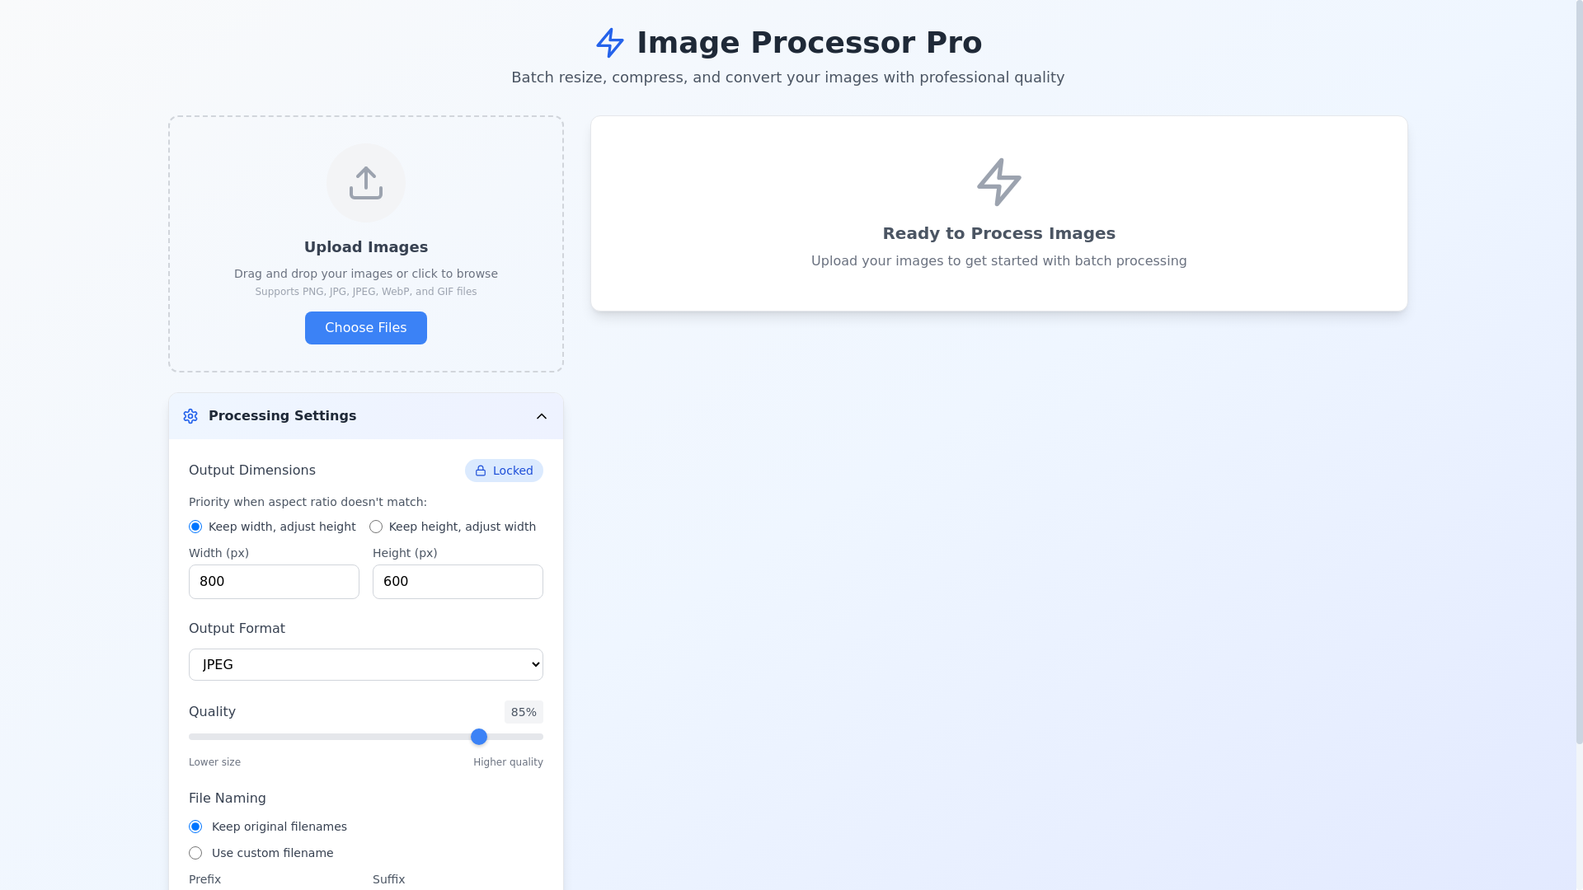Viewport: 1583px width, 890px height.
Task: Click the Quality slider handle
Action: click(479, 737)
